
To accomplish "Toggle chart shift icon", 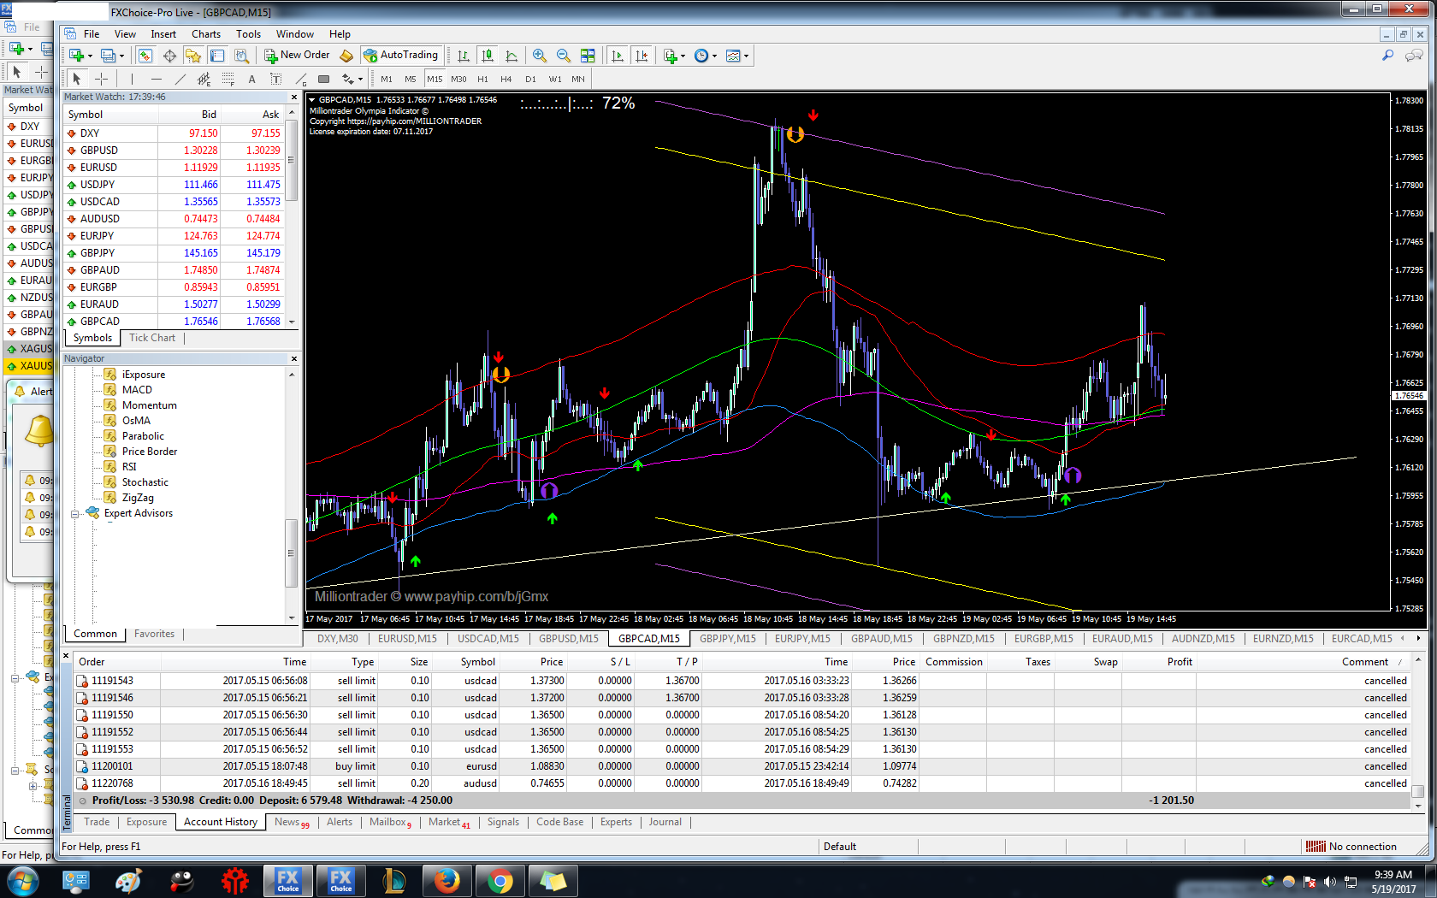I will (642, 56).
